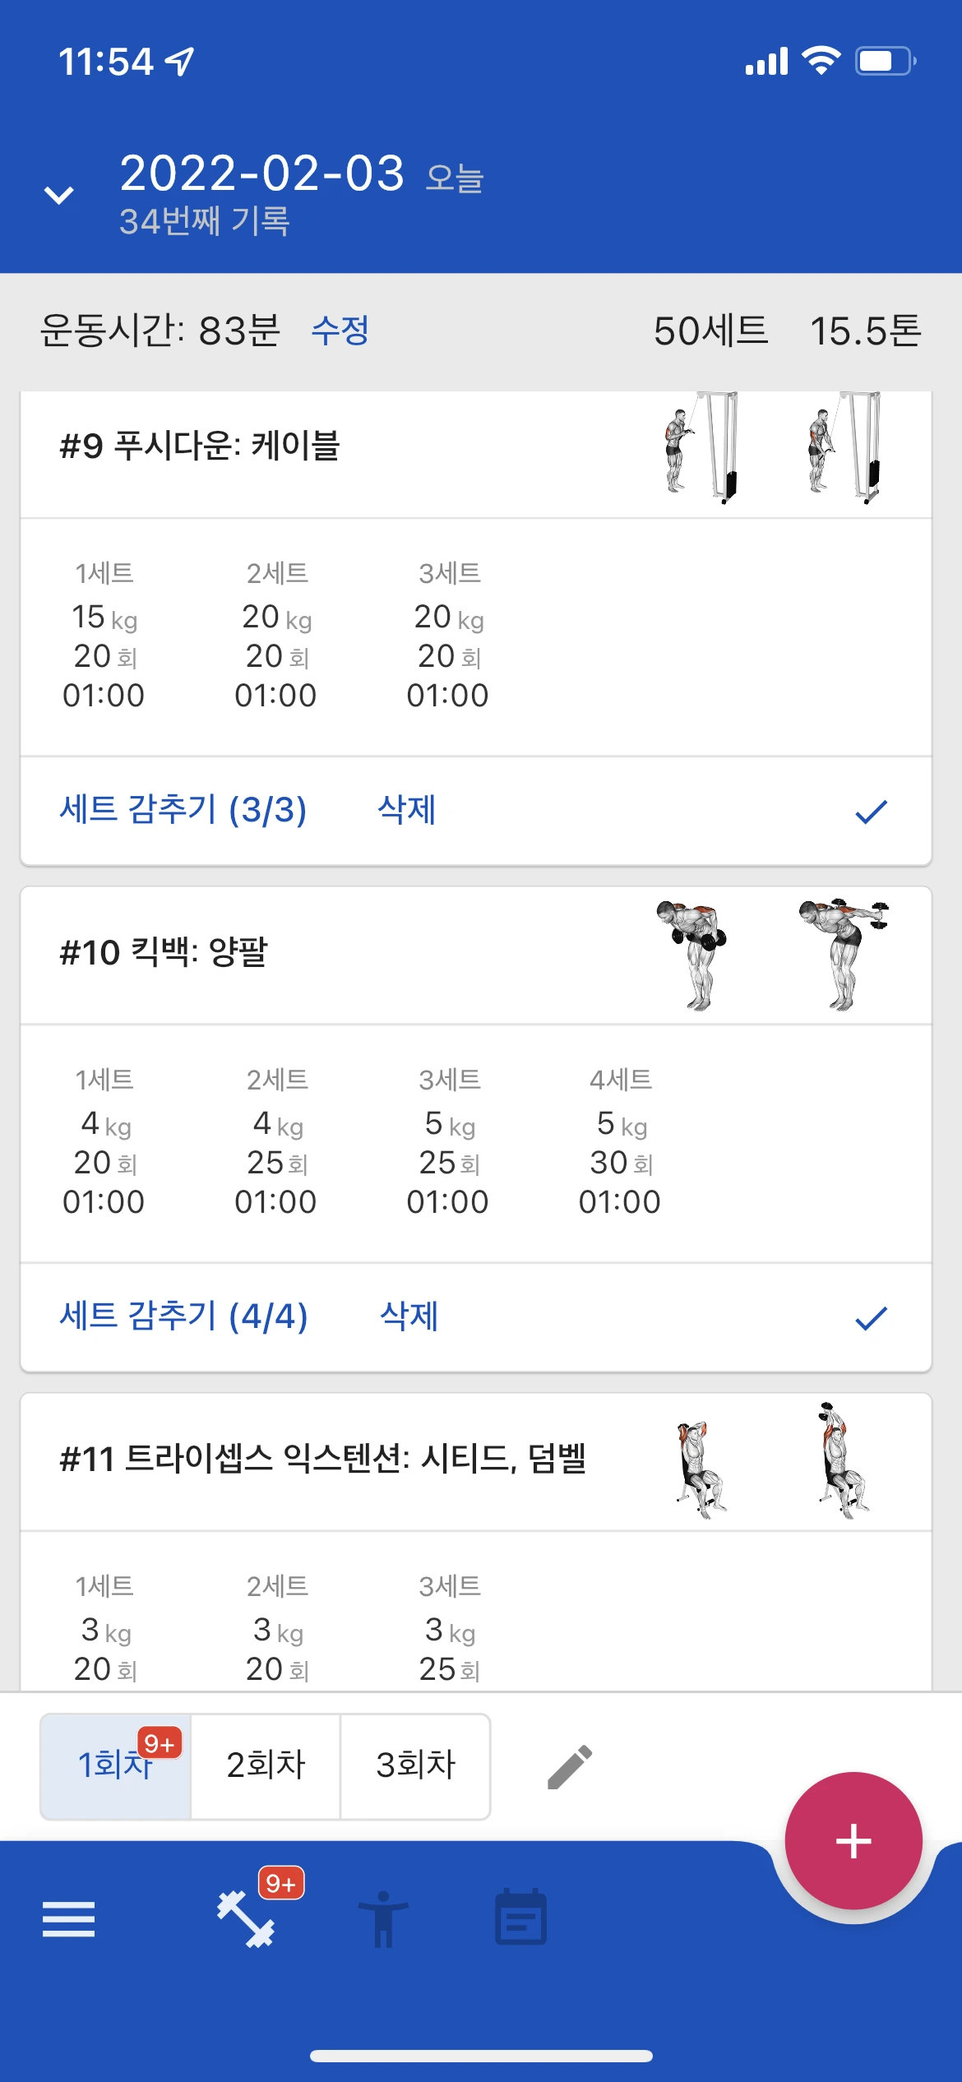Expand the date dropdown chevron
This screenshot has width=962, height=2082.
58,195
